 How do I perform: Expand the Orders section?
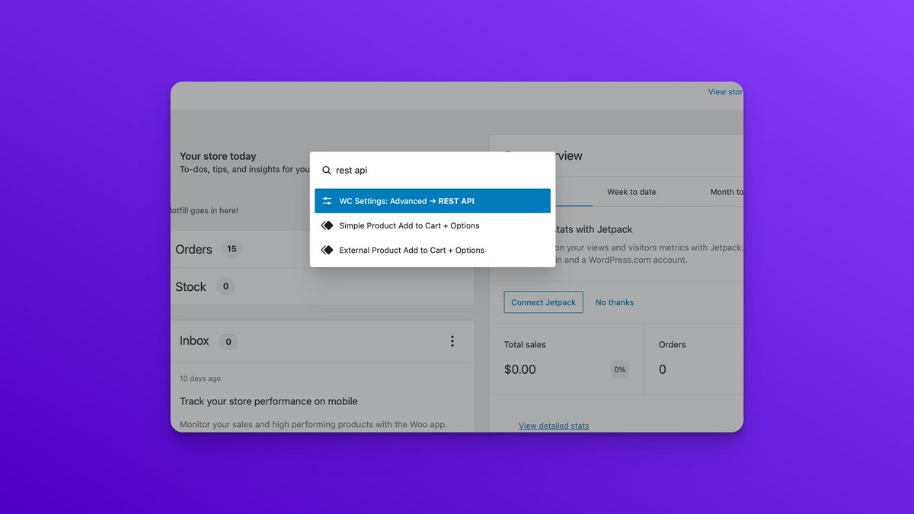pyautogui.click(x=195, y=249)
